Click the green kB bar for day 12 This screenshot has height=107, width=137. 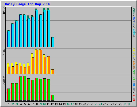53,98
